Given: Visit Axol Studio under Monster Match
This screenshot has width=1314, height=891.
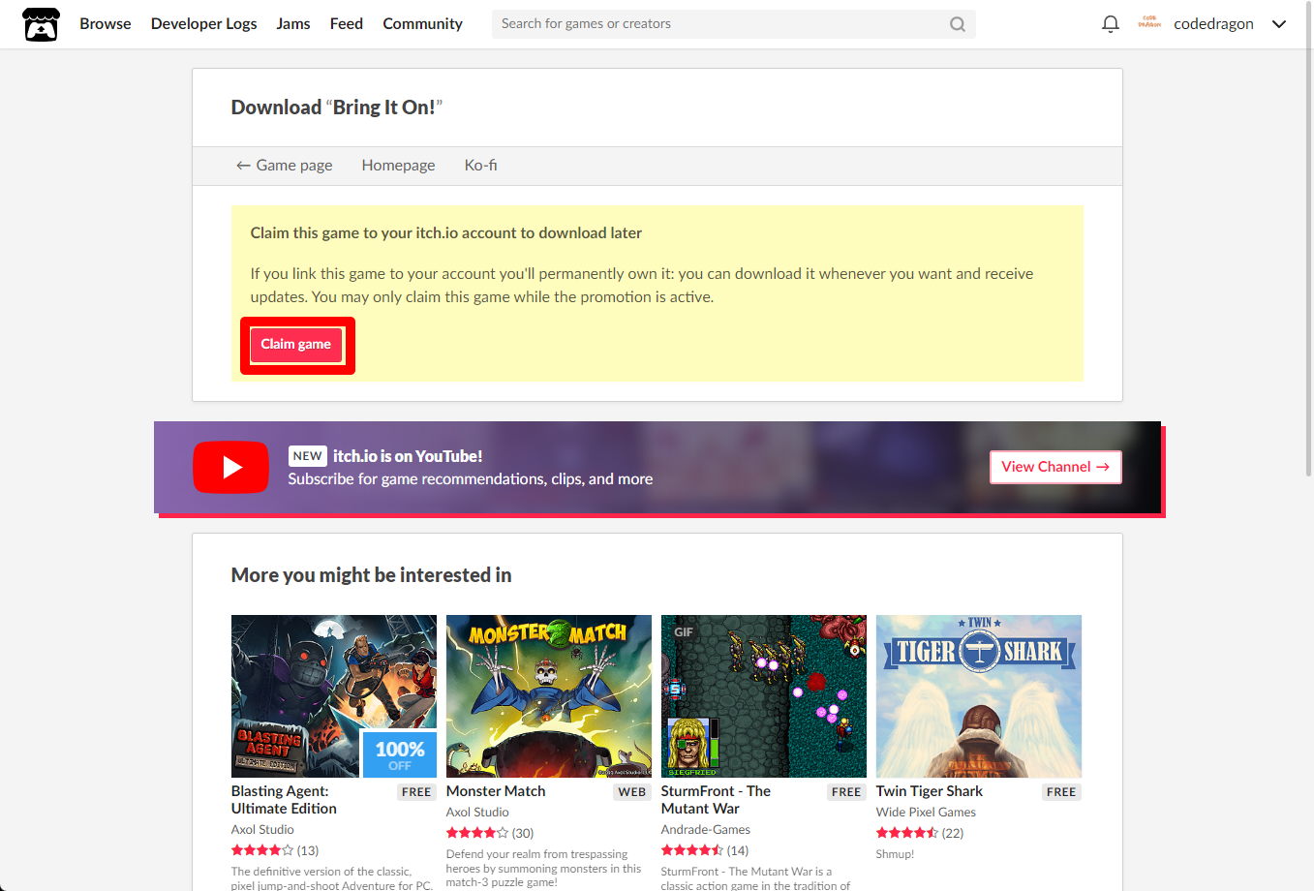Looking at the screenshot, I should coord(477,813).
